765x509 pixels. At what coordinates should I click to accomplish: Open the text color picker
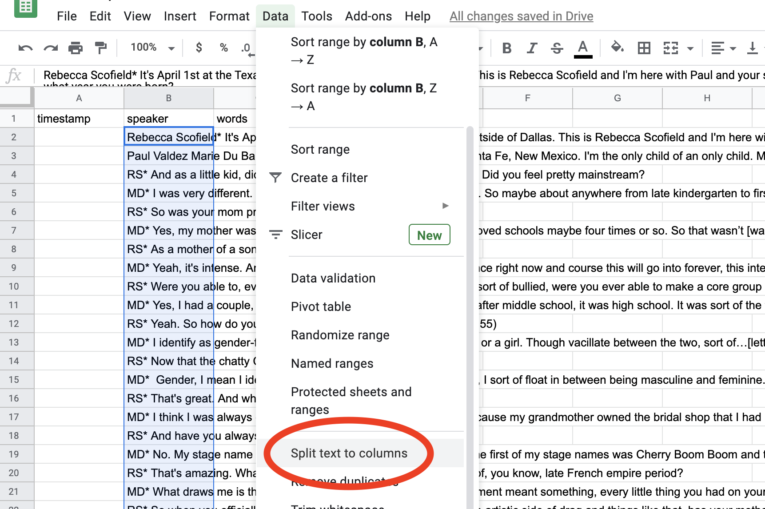pyautogui.click(x=583, y=48)
